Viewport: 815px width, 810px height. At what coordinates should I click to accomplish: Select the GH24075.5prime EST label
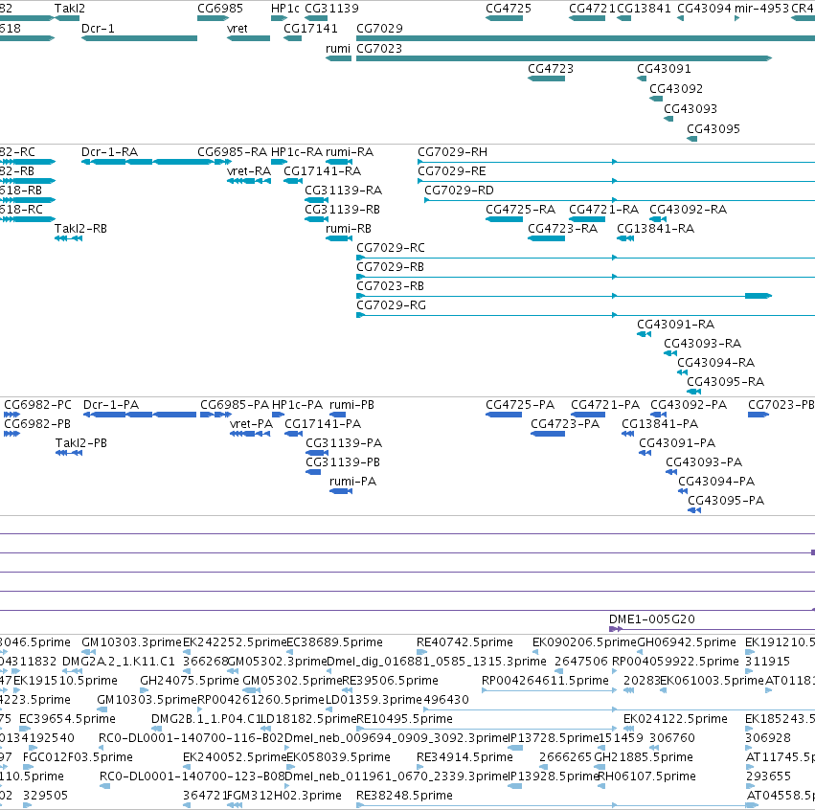coord(190,681)
